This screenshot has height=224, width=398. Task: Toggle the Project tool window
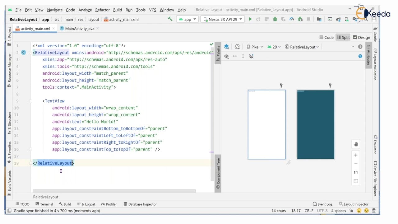click(9, 37)
